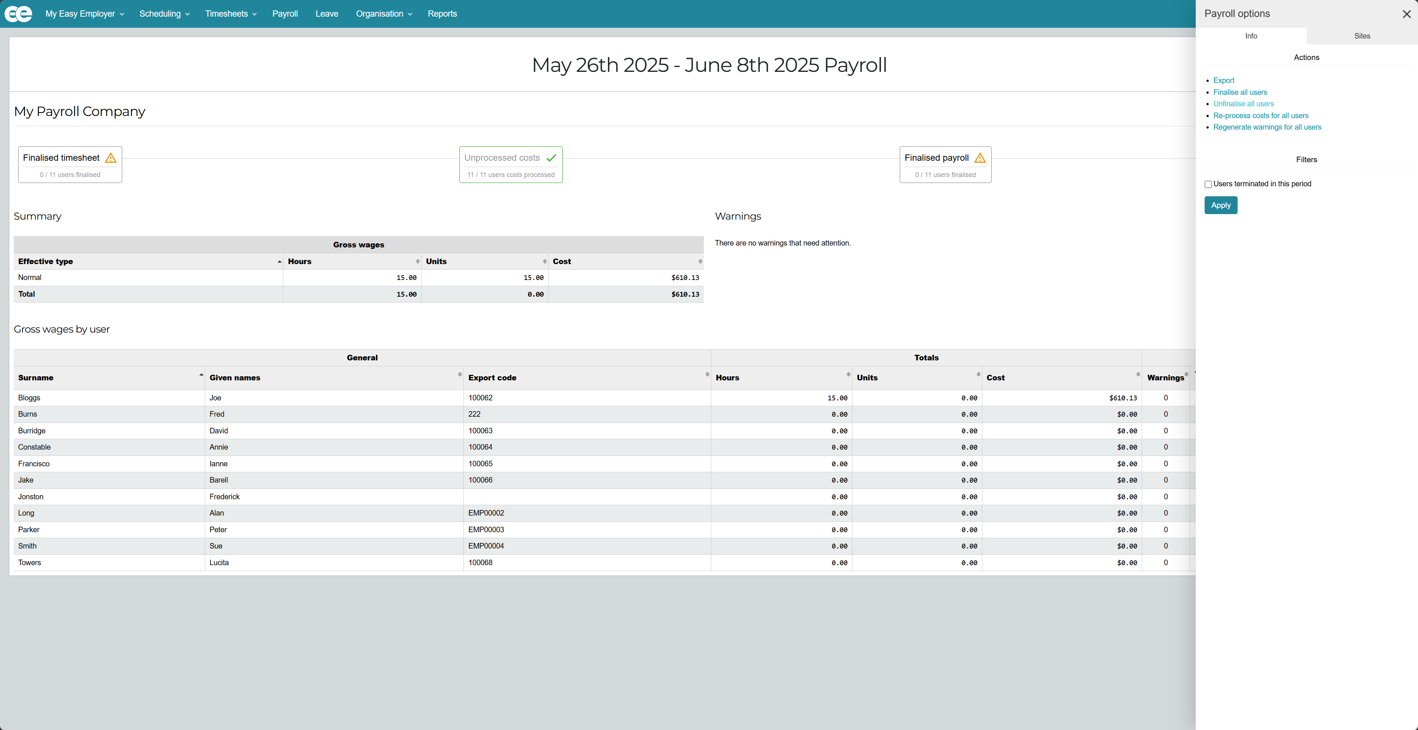
Task: Select the Finalised payroll stage box
Action: [x=945, y=164]
